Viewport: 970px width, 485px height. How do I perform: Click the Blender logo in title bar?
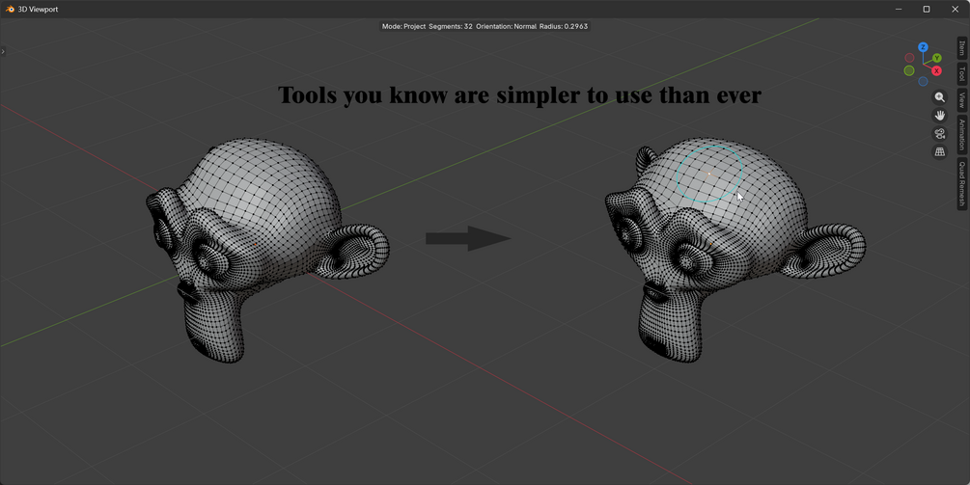coord(10,9)
